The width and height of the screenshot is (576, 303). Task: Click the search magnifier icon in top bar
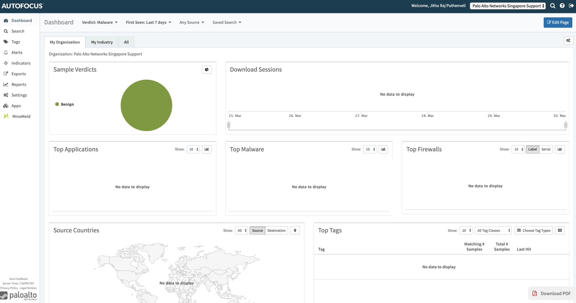click(553, 6)
